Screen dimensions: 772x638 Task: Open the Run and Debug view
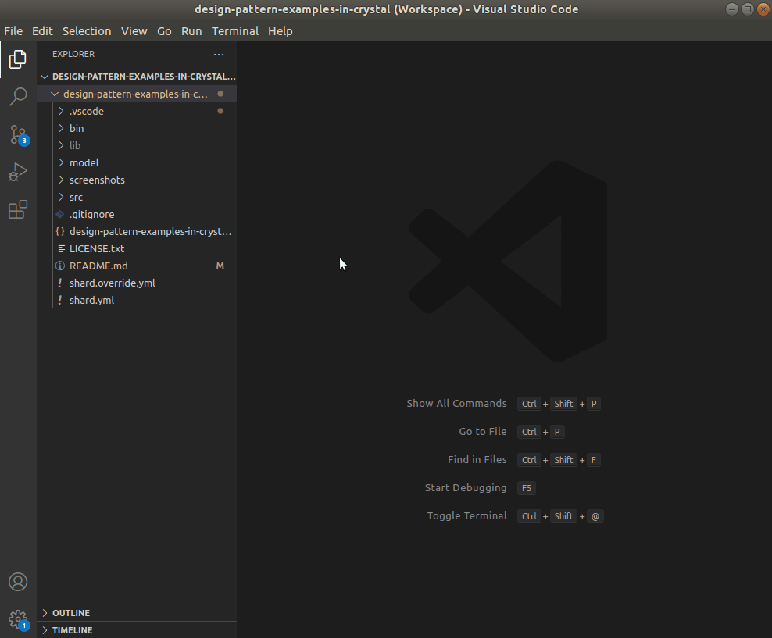pyautogui.click(x=18, y=172)
